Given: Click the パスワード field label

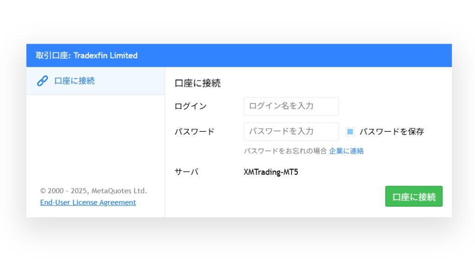Looking at the screenshot, I should click(194, 131).
